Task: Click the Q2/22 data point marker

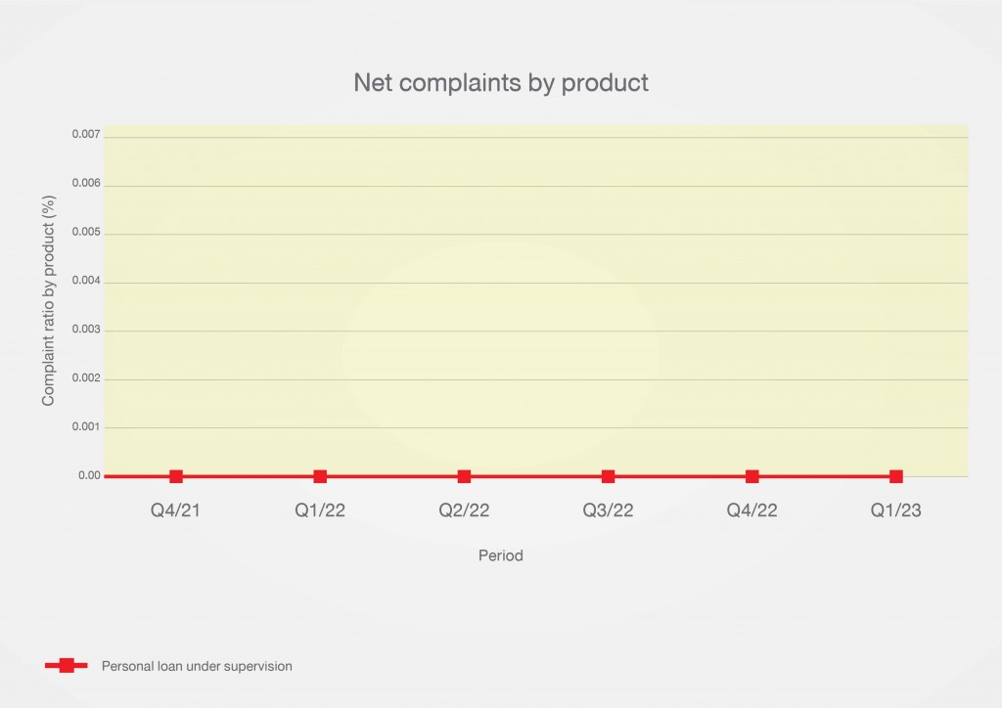Action: tap(464, 476)
